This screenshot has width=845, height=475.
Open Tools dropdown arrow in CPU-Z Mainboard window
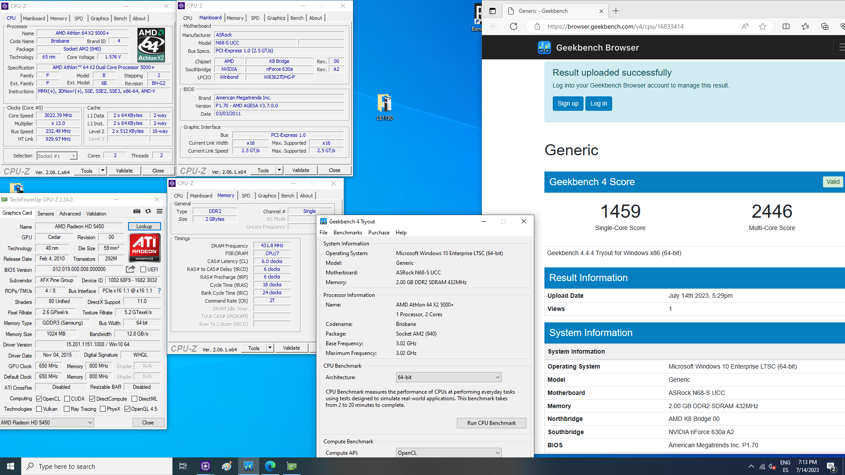click(279, 170)
